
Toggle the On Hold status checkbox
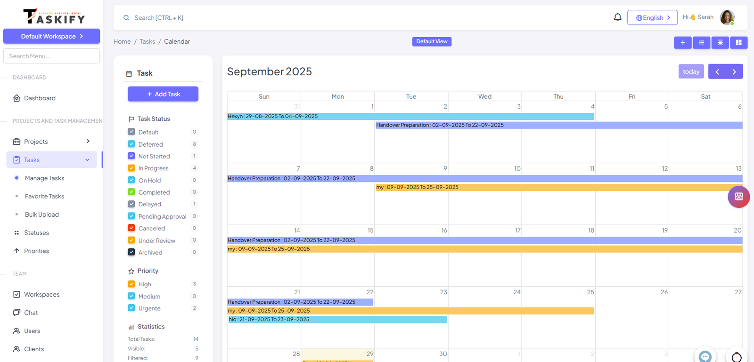pyautogui.click(x=131, y=180)
